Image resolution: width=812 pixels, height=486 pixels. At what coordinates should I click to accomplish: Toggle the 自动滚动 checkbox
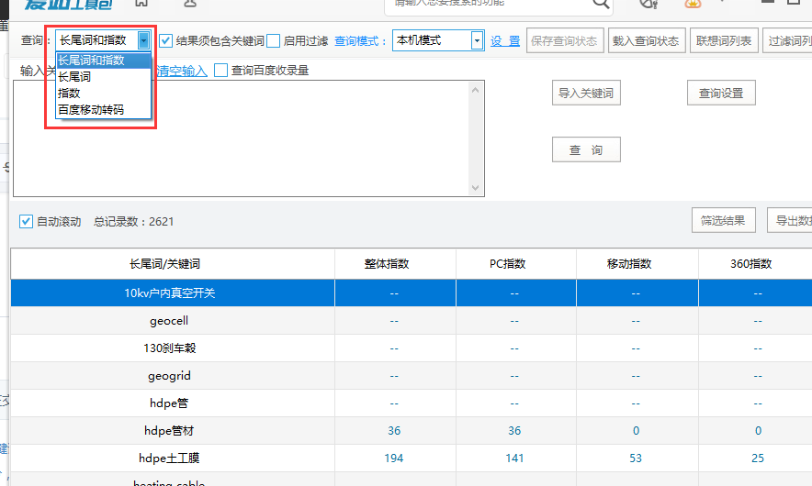point(26,222)
